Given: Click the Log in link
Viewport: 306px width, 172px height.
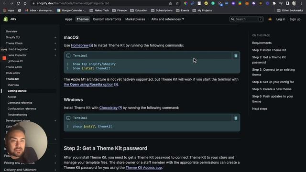Looking at the screenshot, I should 281,19.
